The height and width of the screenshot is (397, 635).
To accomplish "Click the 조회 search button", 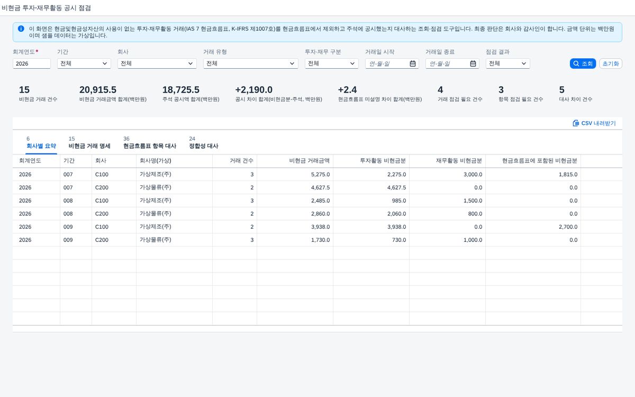I will point(583,64).
